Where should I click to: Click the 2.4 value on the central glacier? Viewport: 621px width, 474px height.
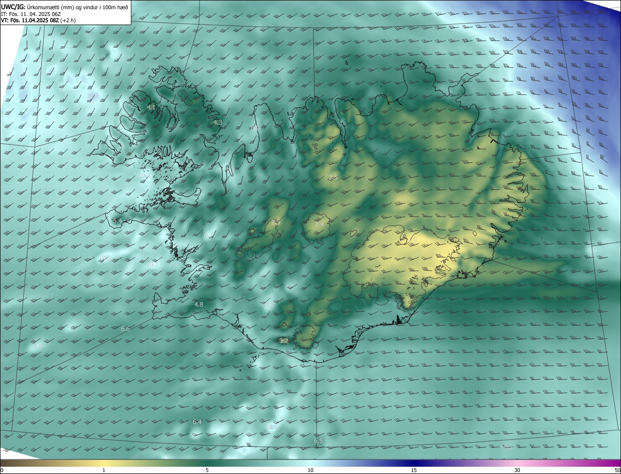click(319, 224)
